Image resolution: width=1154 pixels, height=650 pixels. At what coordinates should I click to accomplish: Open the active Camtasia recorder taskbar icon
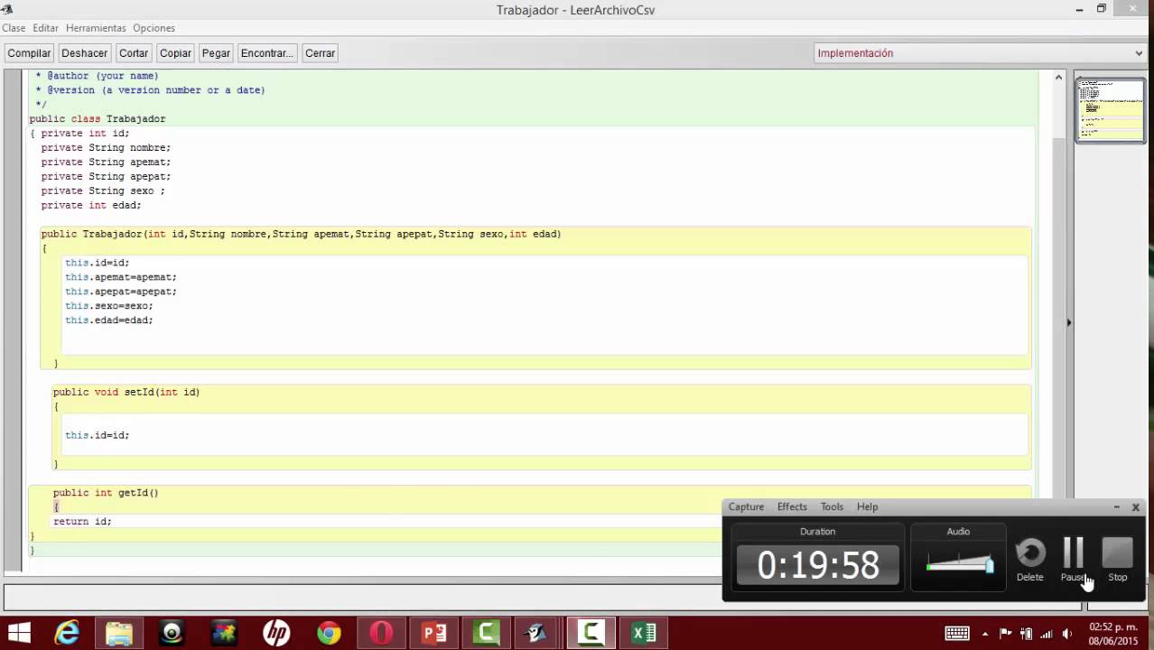(591, 633)
